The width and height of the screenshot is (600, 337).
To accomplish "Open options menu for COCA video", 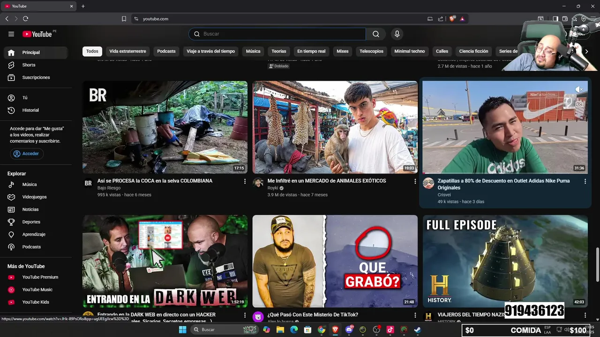I will click(245, 181).
